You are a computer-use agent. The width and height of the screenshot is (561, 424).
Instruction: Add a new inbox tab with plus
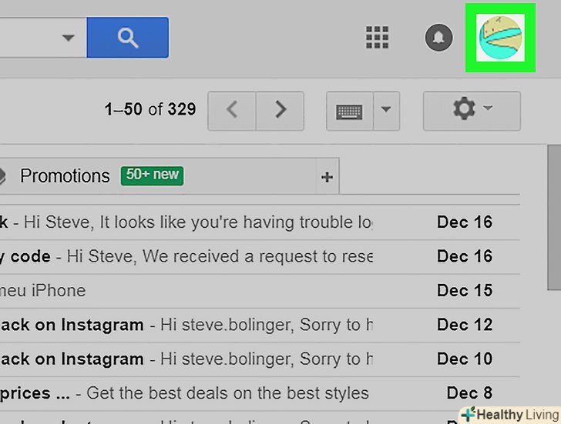point(328,177)
